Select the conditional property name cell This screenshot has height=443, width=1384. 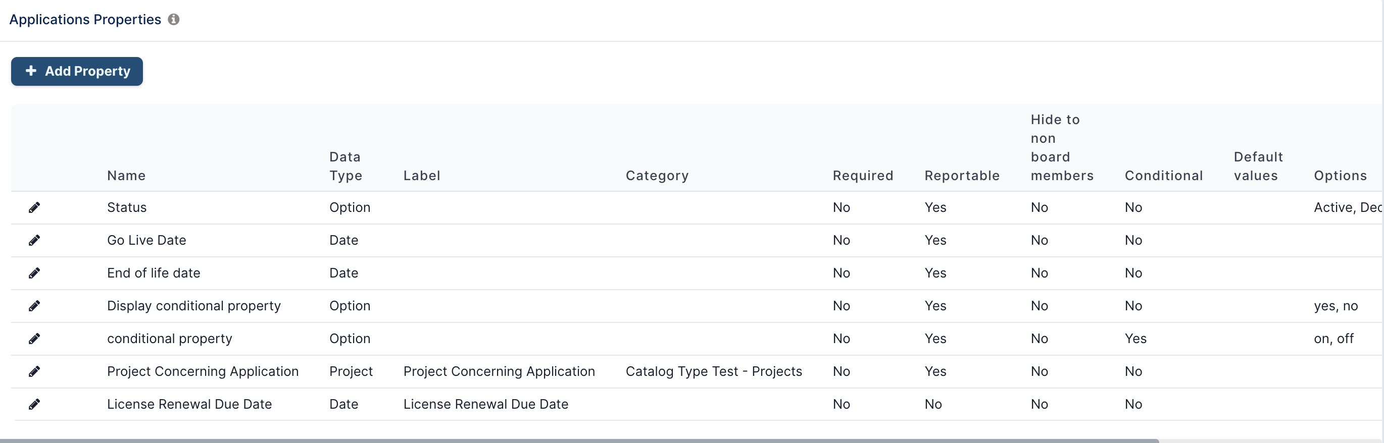coord(170,339)
